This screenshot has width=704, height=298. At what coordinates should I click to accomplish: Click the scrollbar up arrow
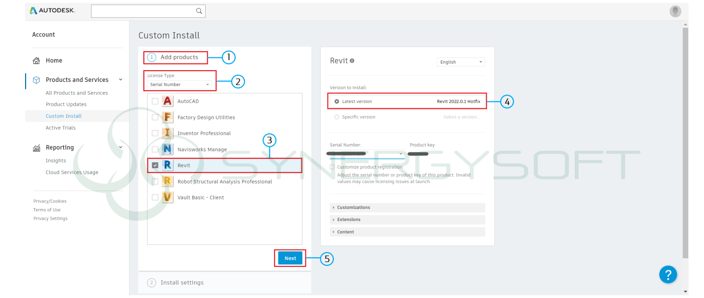(x=685, y=25)
